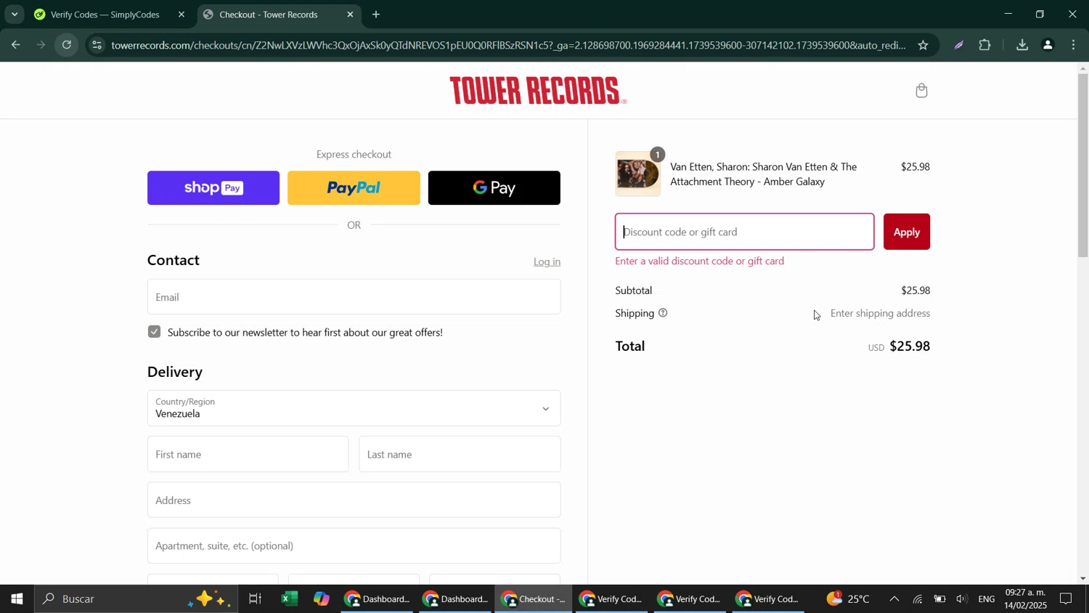This screenshot has height=613, width=1089.
Task: Bookmark this page with the star icon
Action: point(923,45)
